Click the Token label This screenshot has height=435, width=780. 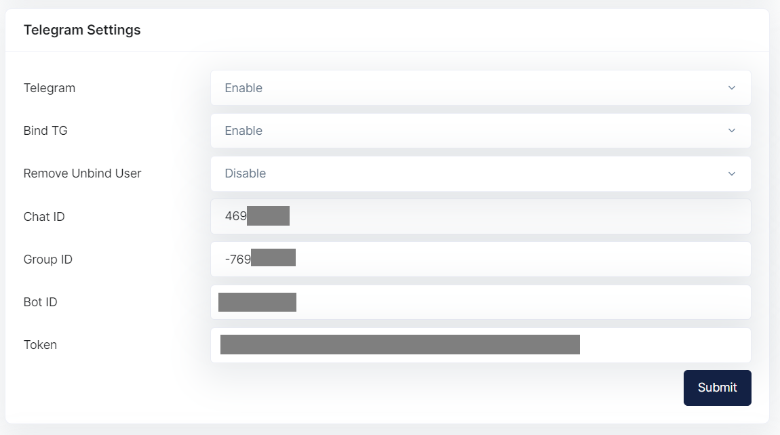[40, 345]
